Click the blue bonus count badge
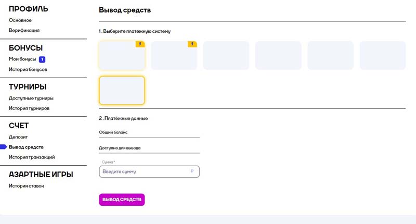 pyautogui.click(x=42, y=59)
